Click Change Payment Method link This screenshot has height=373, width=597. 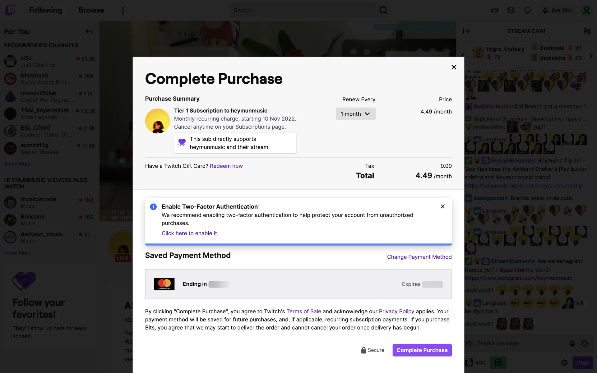(x=419, y=257)
